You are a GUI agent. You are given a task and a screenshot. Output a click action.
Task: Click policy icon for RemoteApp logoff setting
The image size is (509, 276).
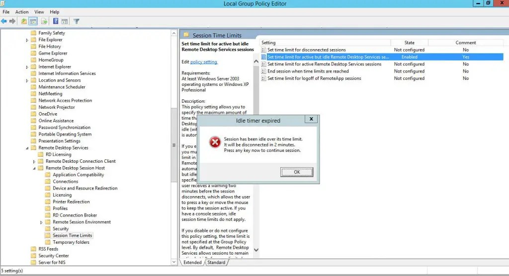[263, 78]
